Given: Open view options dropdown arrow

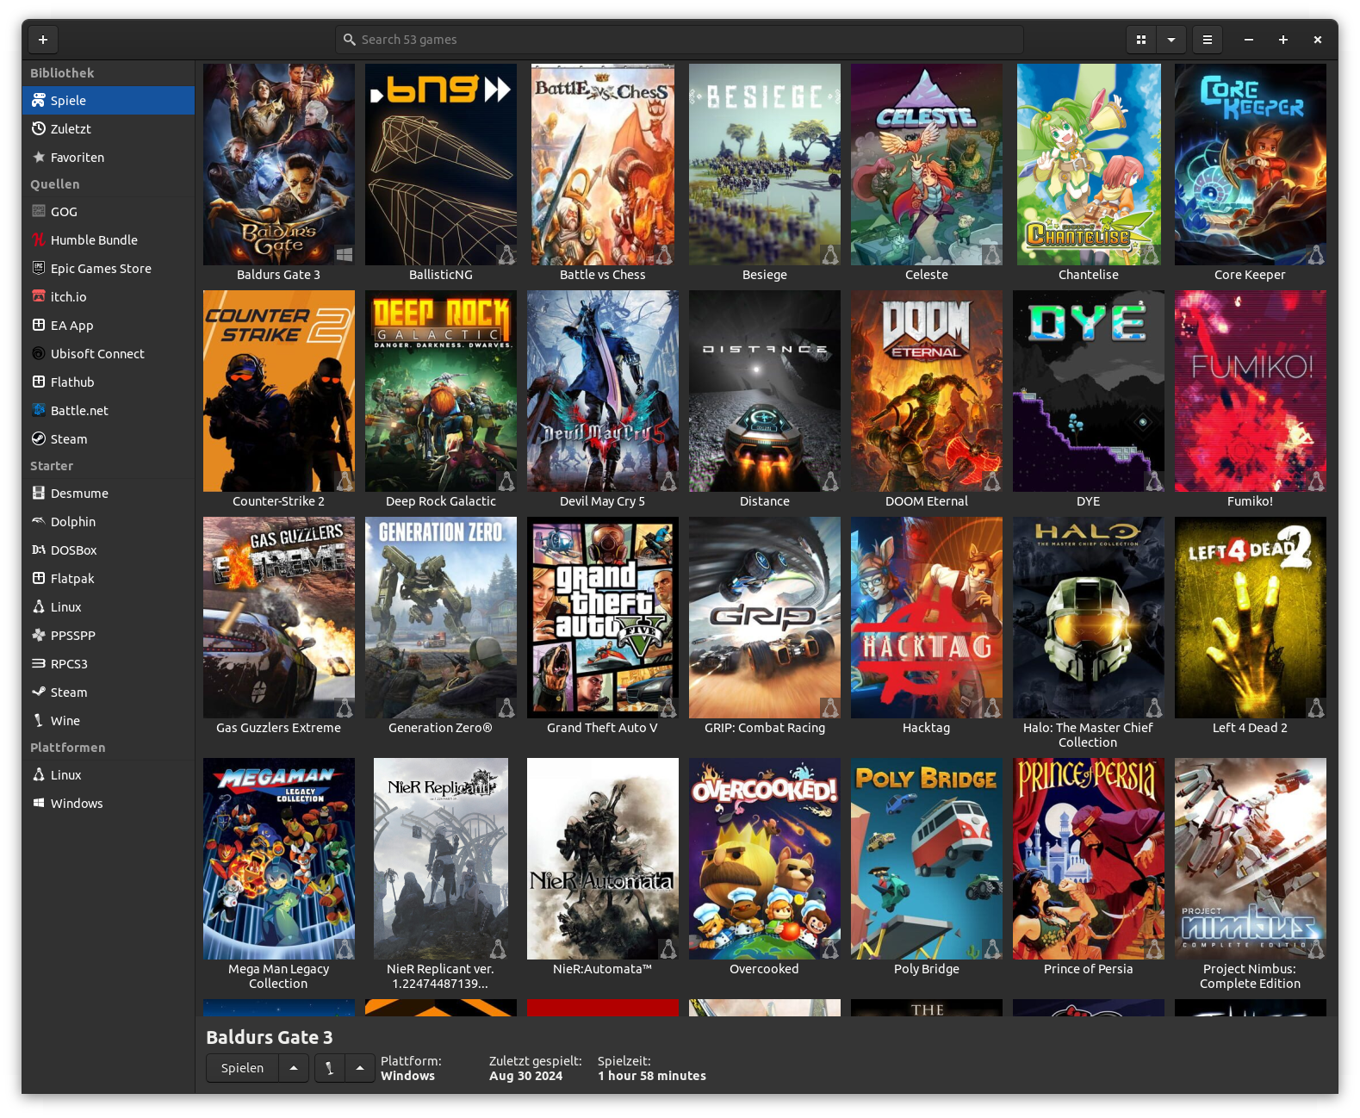Looking at the screenshot, I should pyautogui.click(x=1171, y=40).
